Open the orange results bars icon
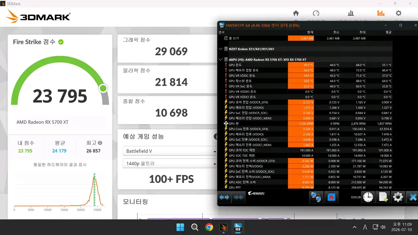Screen dimensions: 418x235 [381, 13]
